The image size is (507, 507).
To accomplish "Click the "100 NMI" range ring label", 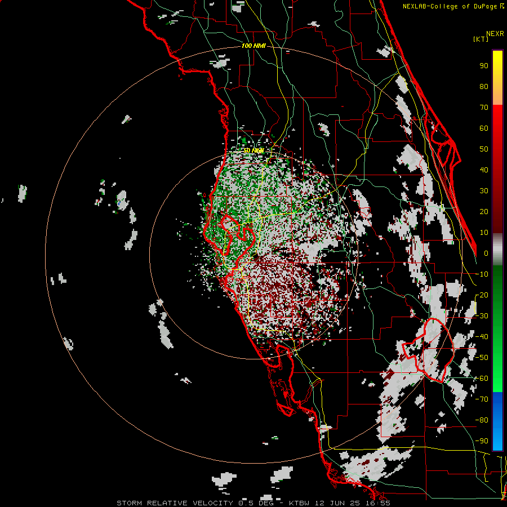I will 253,46.
